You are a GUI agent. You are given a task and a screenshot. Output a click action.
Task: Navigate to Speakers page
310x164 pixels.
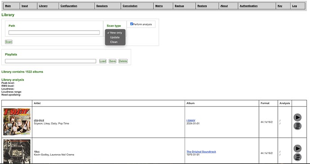pyautogui.click(x=102, y=6)
